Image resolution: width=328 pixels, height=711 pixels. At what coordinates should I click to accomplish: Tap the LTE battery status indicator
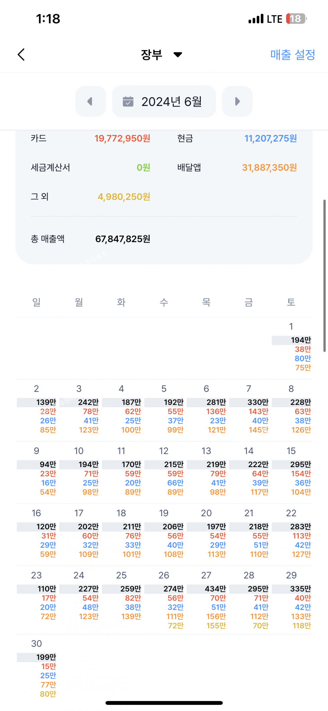click(x=296, y=19)
